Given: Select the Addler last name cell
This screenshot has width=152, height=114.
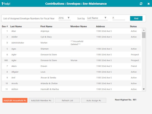Looking at the screenshot, I should (x=14, y=37).
